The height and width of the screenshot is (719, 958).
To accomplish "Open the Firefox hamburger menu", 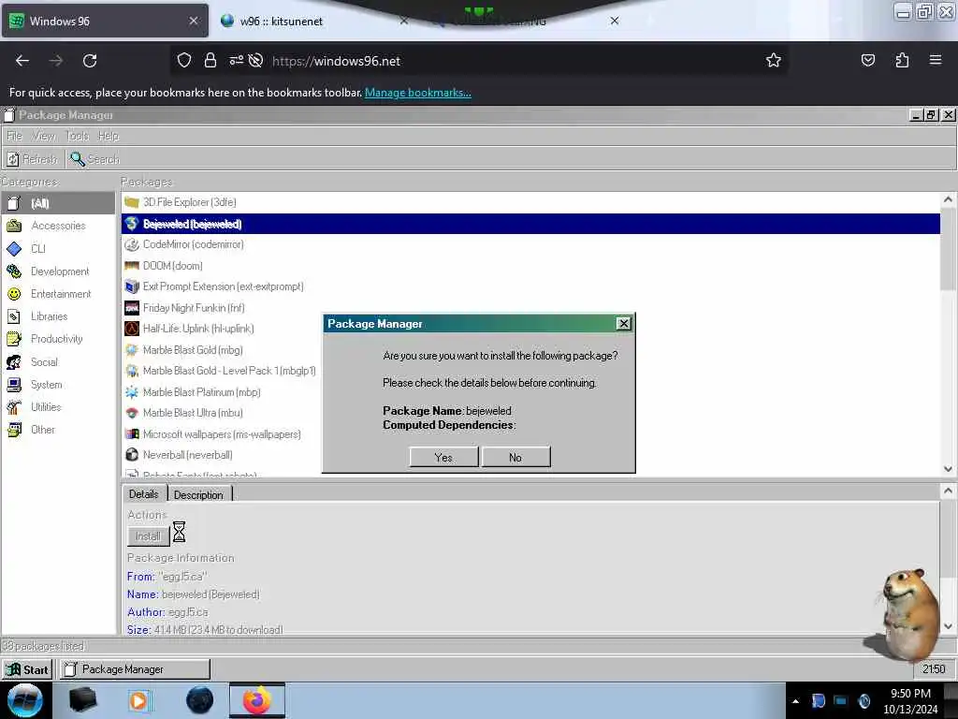I will click(936, 60).
